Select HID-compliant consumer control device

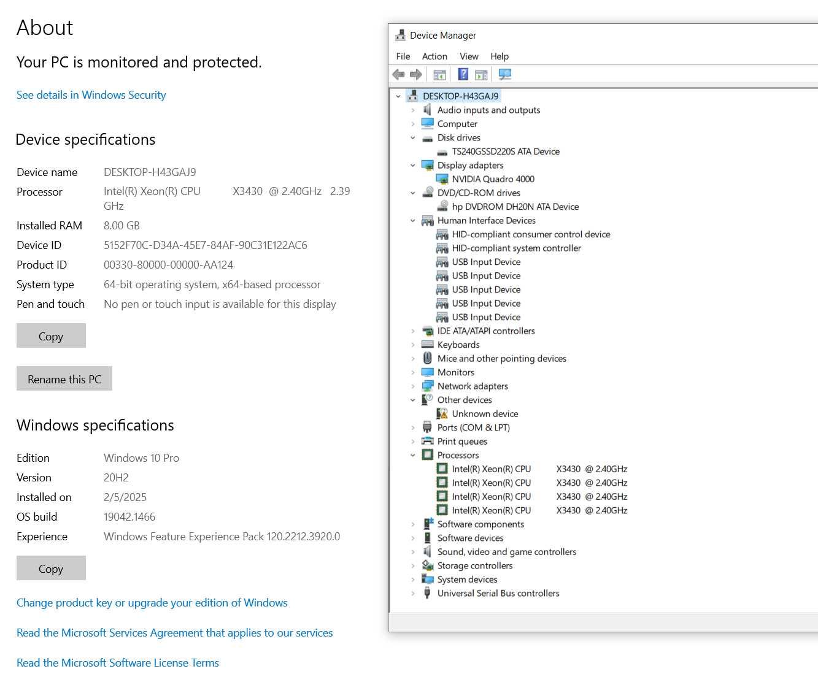click(x=531, y=234)
